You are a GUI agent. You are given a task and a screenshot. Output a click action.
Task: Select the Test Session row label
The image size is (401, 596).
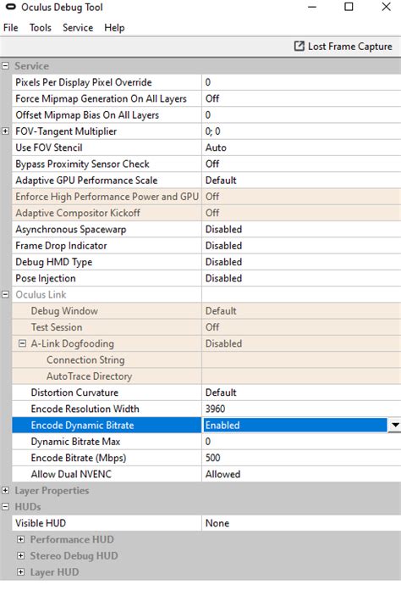57,327
